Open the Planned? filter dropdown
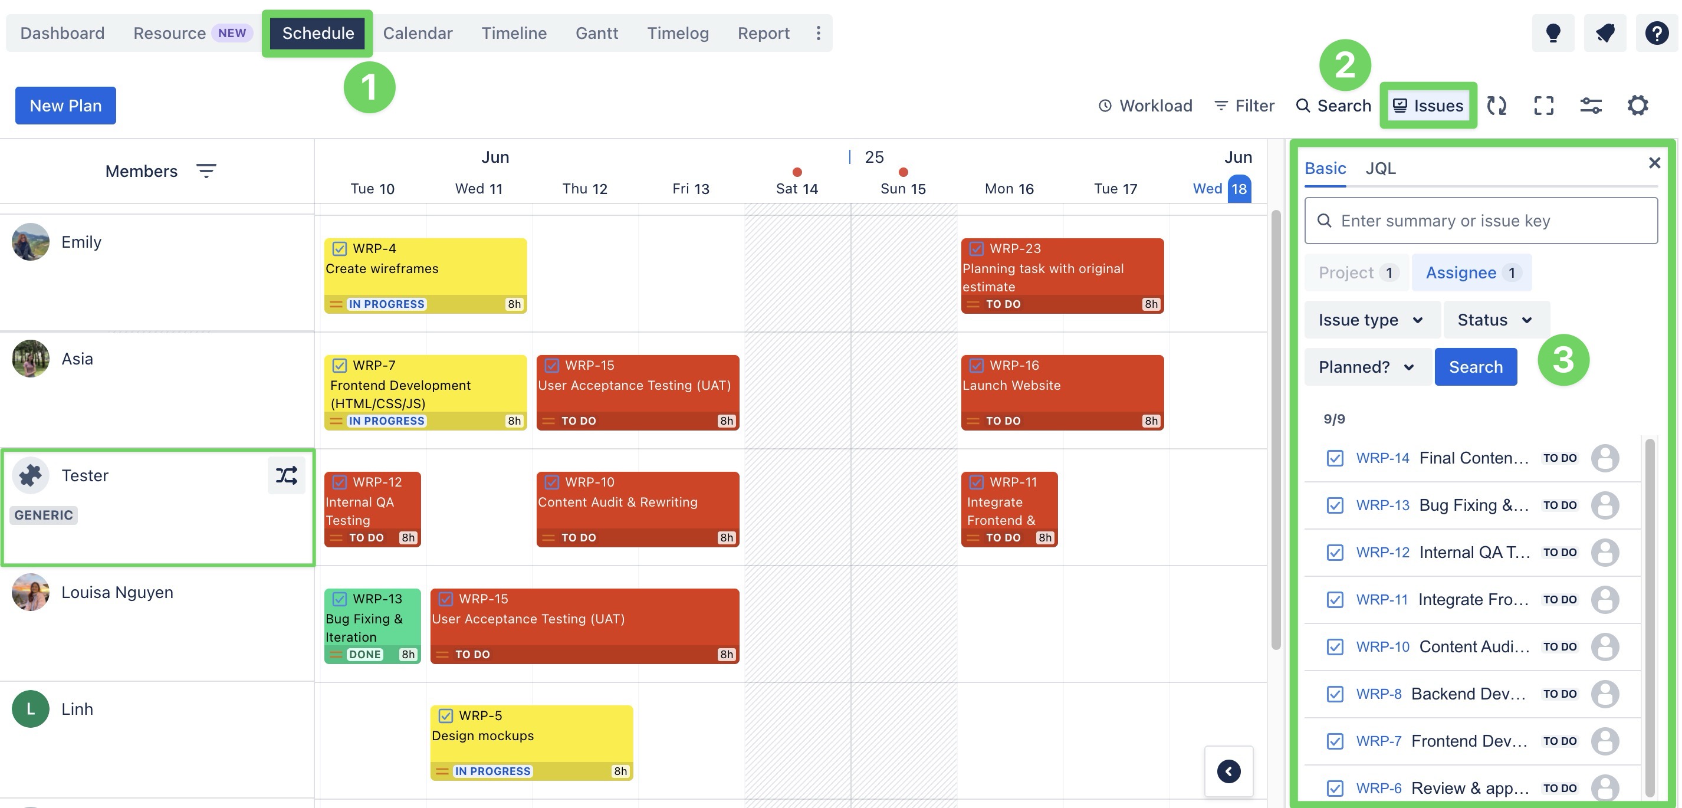The width and height of the screenshot is (1682, 808). coord(1366,366)
